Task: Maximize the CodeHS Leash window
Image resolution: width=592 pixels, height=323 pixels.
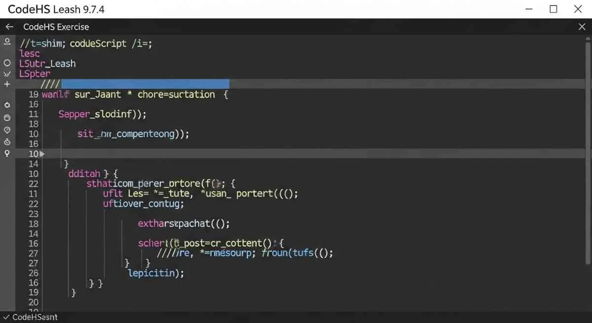Action: pos(554,9)
